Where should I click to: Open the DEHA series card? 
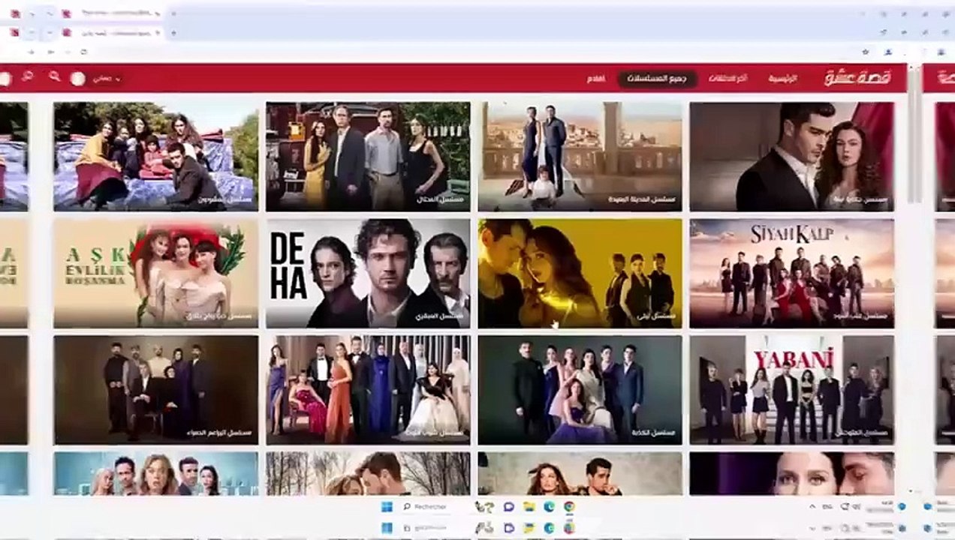click(x=368, y=274)
